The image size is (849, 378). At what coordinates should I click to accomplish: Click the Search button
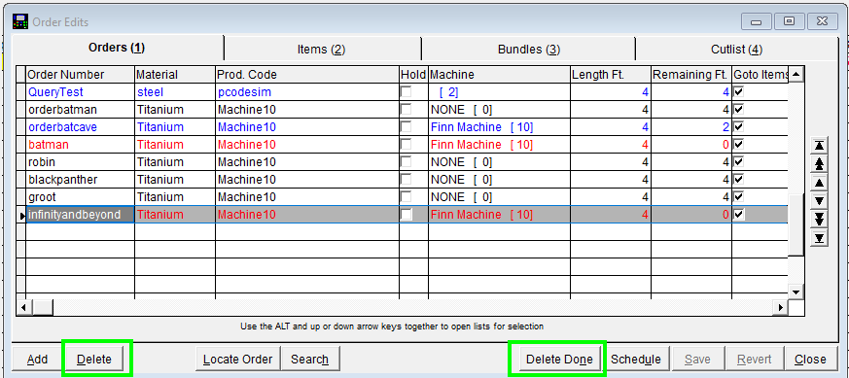(309, 360)
